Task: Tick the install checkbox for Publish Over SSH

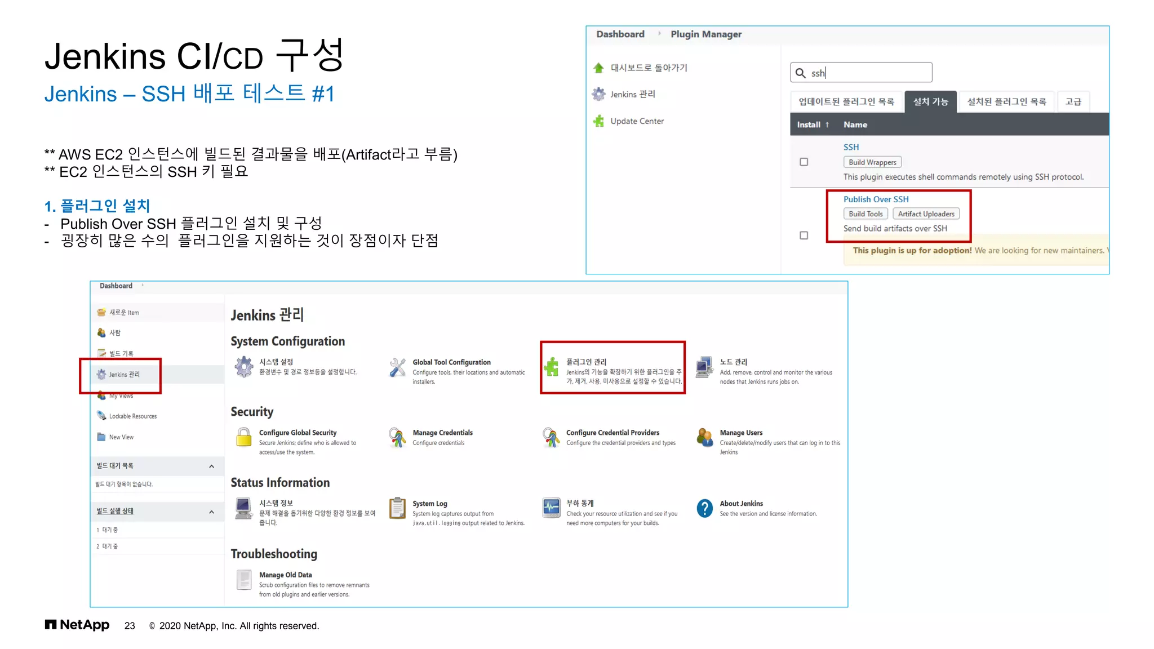Action: click(804, 235)
